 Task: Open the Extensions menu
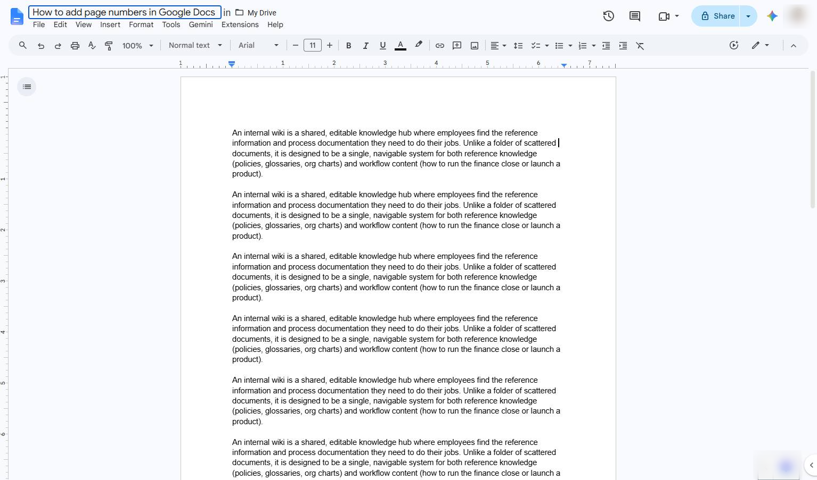[240, 24]
